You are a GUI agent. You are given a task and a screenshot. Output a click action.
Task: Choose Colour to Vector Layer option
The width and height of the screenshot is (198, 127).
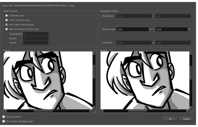coord(7,20)
